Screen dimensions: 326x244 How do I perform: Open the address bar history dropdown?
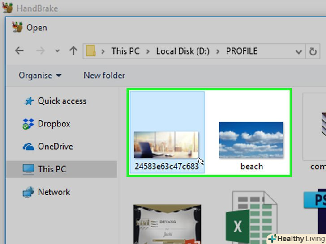[x=299, y=51]
